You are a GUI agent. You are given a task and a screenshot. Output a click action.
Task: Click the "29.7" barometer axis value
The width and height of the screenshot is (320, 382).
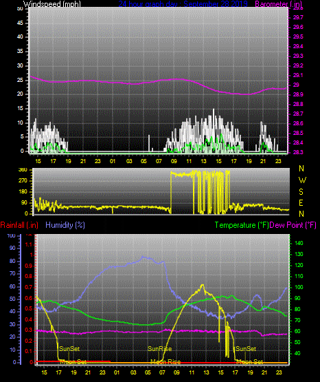point(298,17)
